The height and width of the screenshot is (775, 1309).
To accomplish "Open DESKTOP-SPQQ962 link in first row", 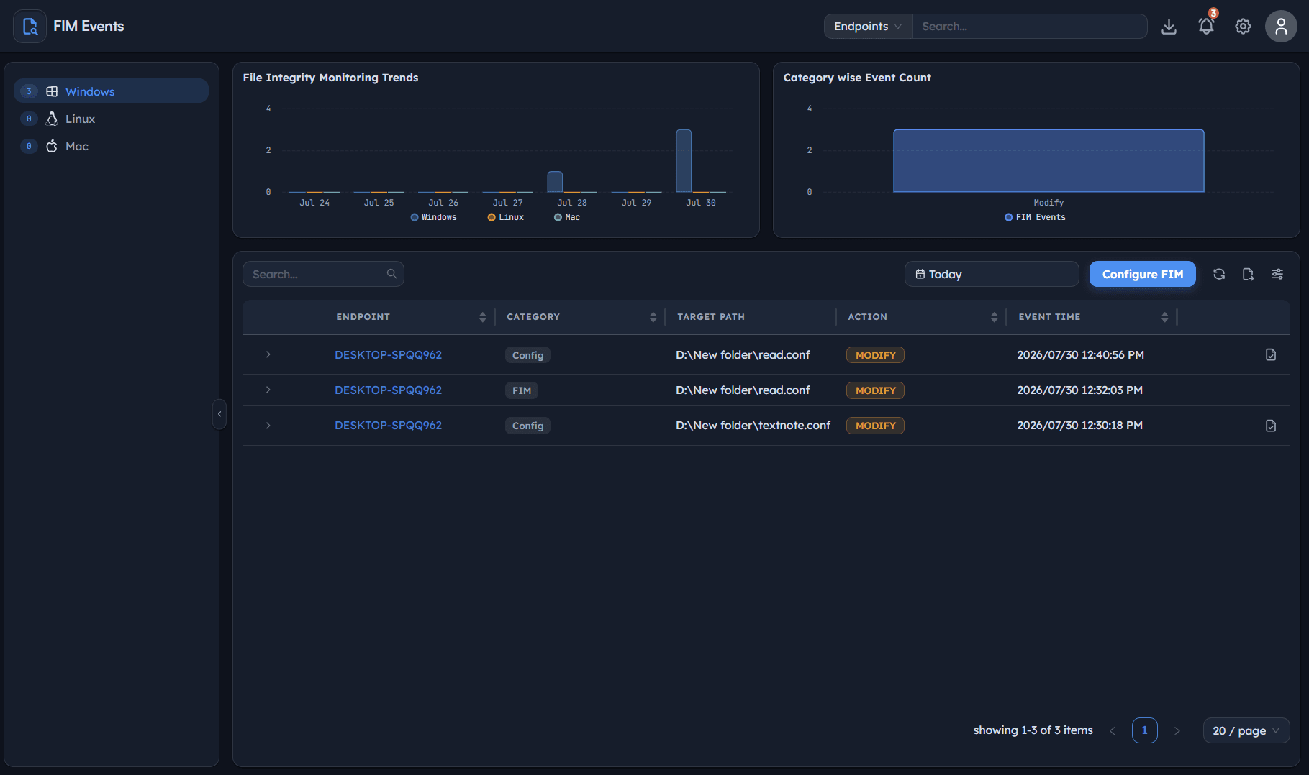I will click(x=388, y=354).
